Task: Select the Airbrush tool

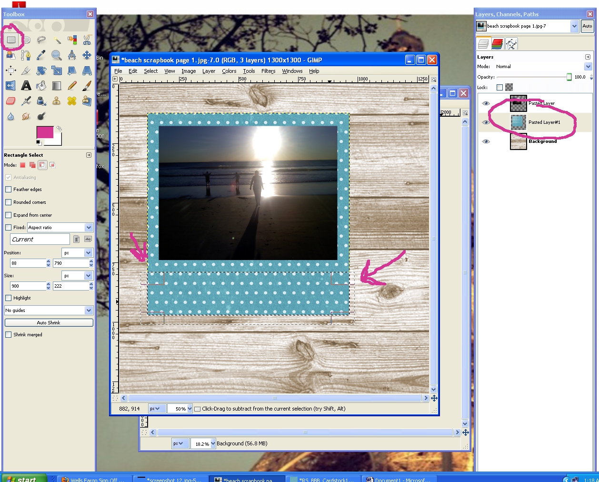Action: tap(26, 101)
